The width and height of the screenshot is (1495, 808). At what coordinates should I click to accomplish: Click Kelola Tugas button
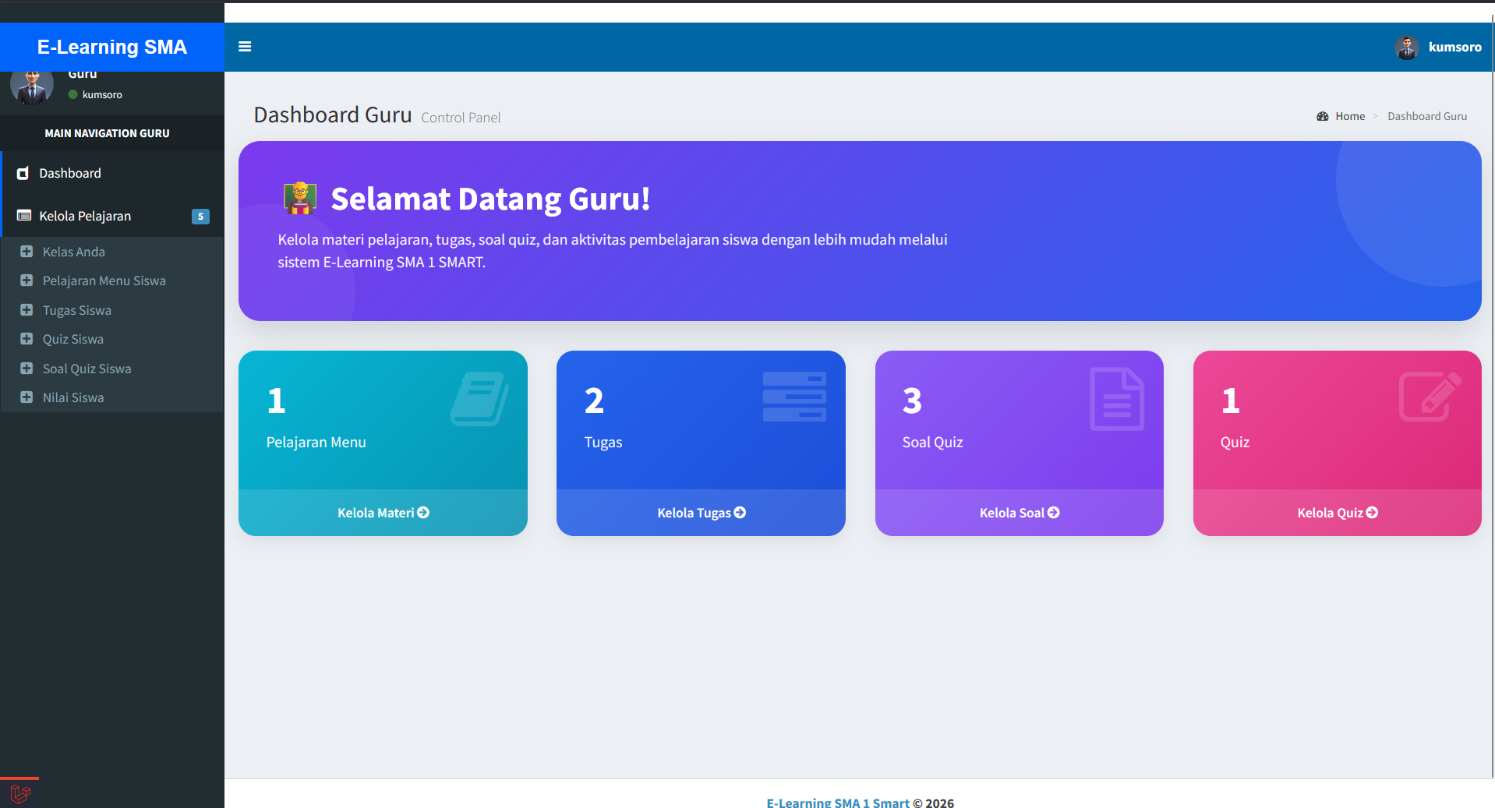coord(701,513)
